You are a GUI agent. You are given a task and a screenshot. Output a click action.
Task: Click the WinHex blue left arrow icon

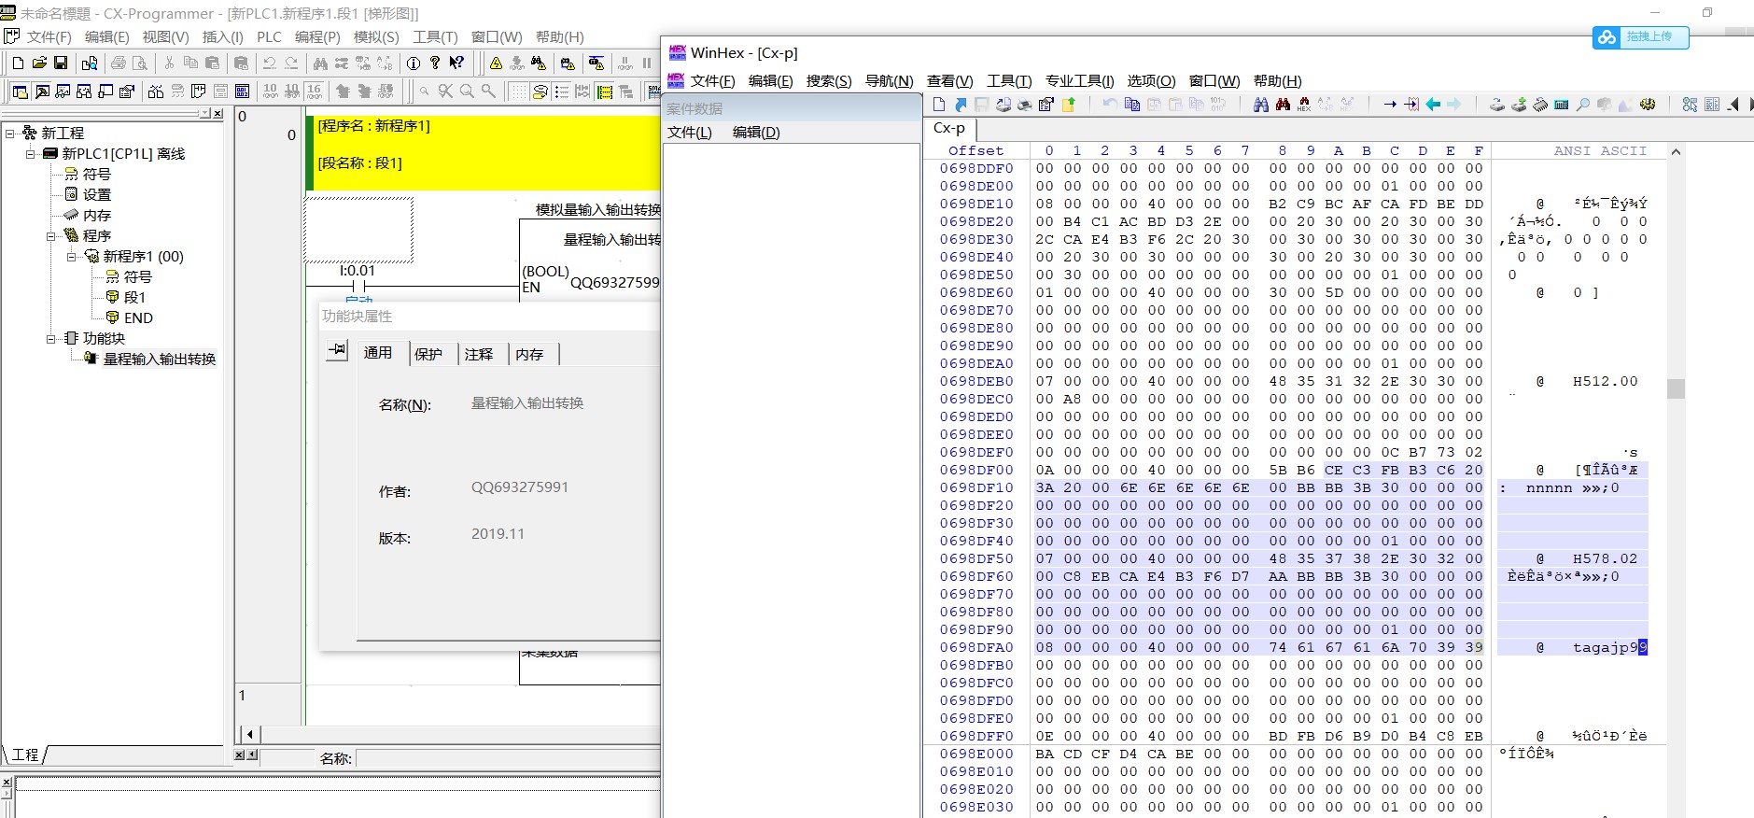1433,105
